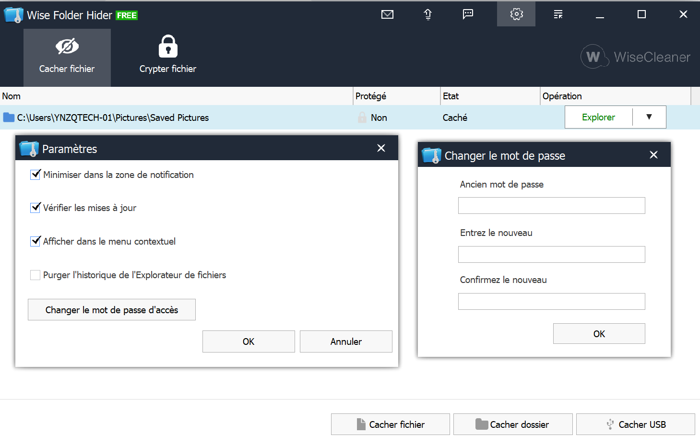
Task: Maximize the Wise Folder Hider window
Action: [x=641, y=14]
